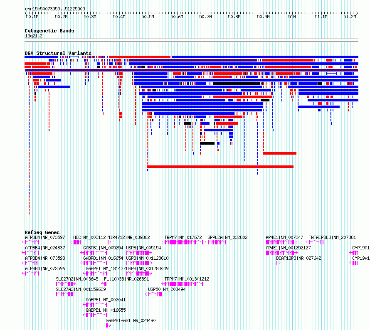Open the GABPB1|NM_002041 gene label
The width and height of the screenshot is (370, 330).
coord(106,300)
